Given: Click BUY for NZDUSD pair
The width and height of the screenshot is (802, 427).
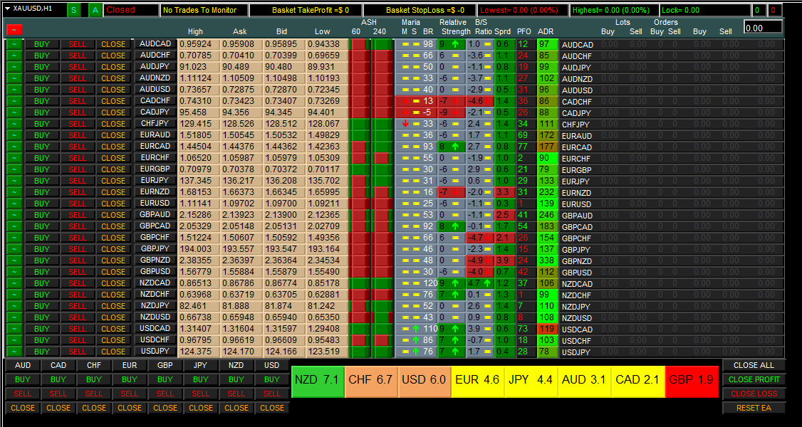Looking at the screenshot, I should [x=42, y=317].
